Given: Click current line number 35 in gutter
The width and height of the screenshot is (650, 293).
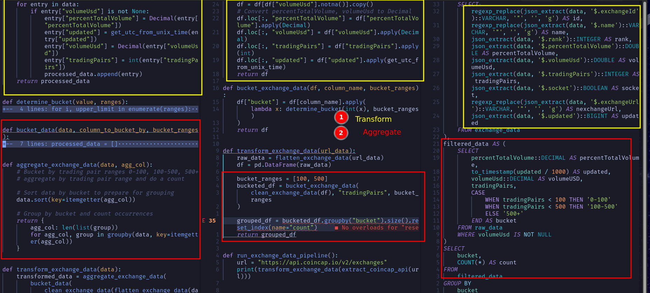Looking at the screenshot, I should [212, 221].
